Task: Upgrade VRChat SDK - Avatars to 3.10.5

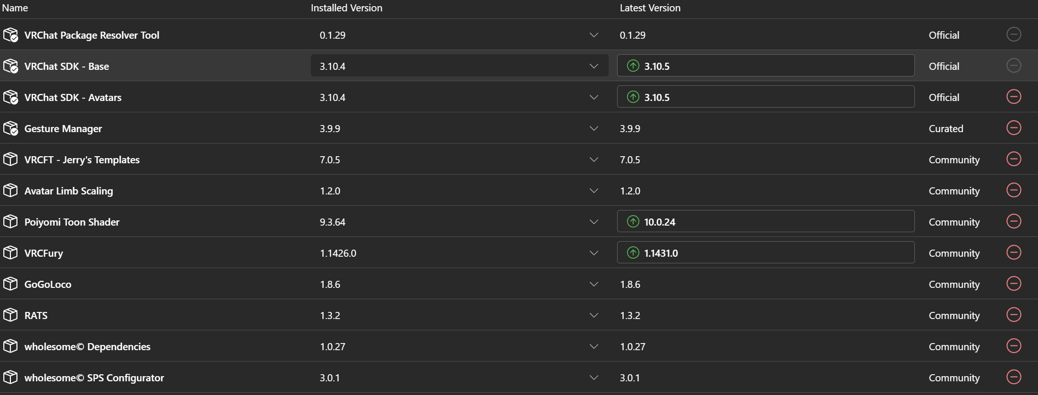Action: (x=765, y=97)
